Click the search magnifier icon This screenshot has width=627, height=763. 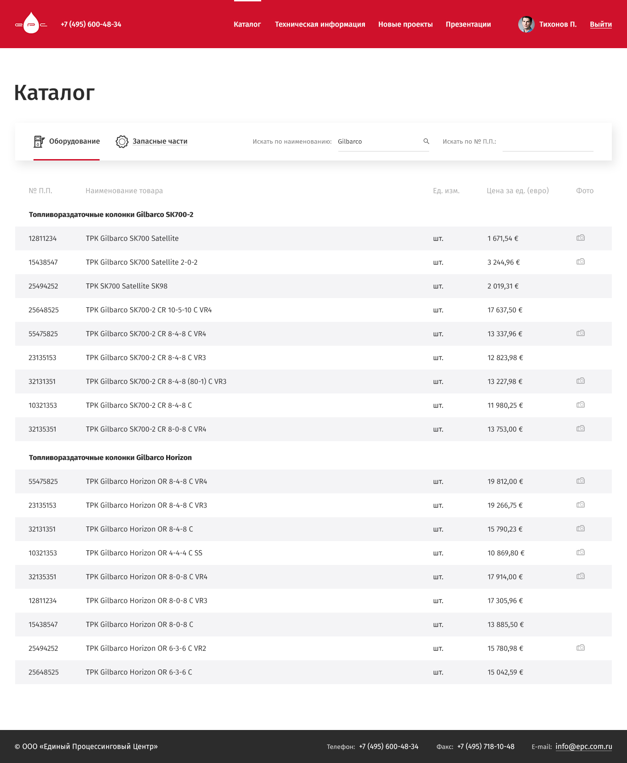point(426,141)
